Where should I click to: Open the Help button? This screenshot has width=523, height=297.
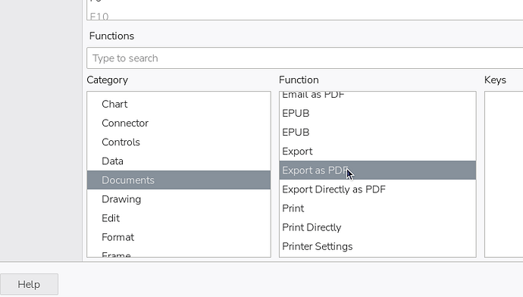click(x=29, y=284)
